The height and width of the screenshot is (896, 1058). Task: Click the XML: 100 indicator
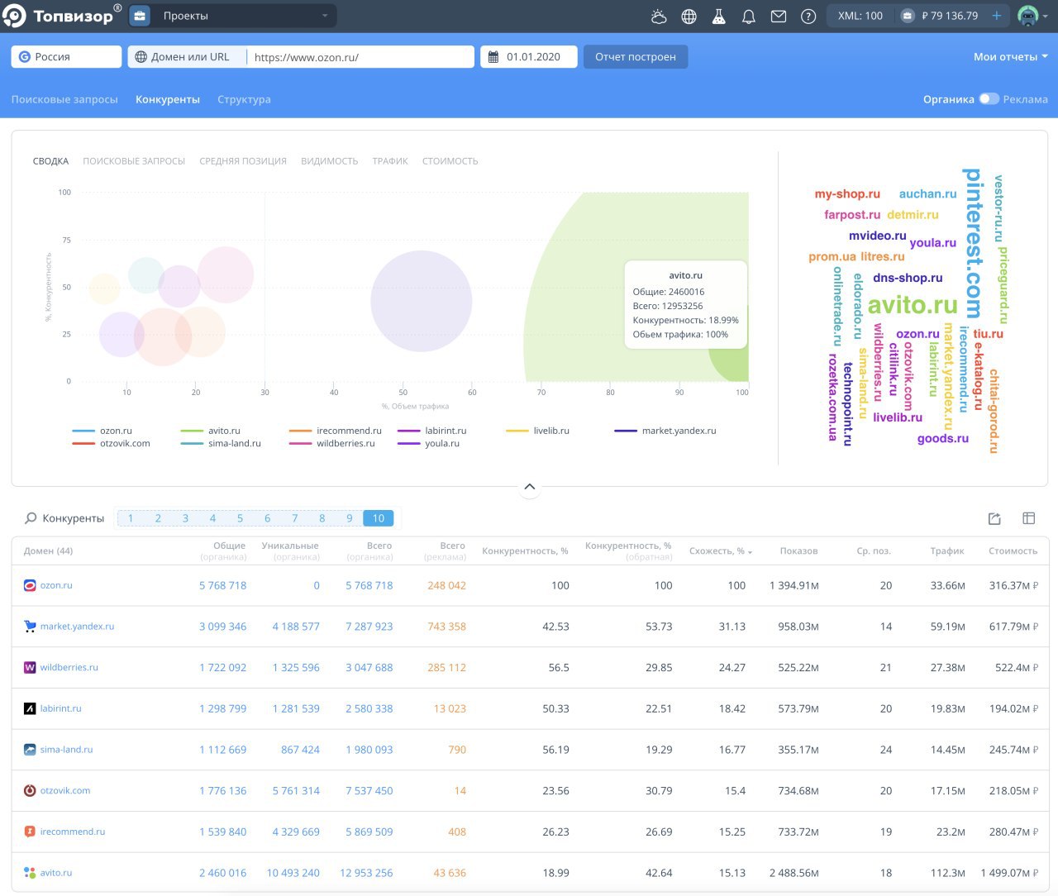pos(860,16)
